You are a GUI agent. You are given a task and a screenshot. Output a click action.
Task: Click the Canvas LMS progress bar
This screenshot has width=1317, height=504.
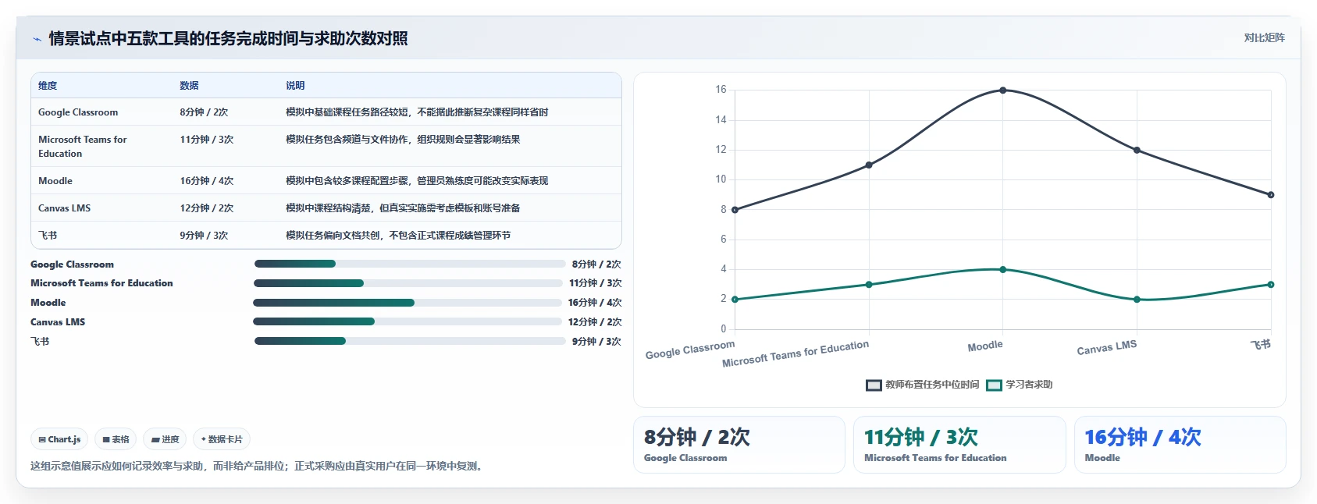tap(408, 321)
